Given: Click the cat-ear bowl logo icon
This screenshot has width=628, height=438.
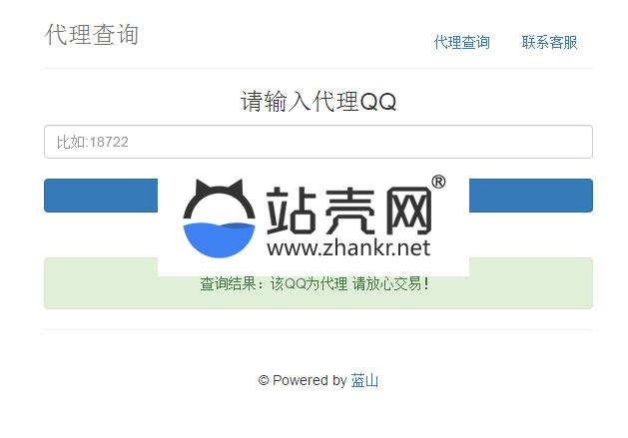Looking at the screenshot, I should (219, 219).
